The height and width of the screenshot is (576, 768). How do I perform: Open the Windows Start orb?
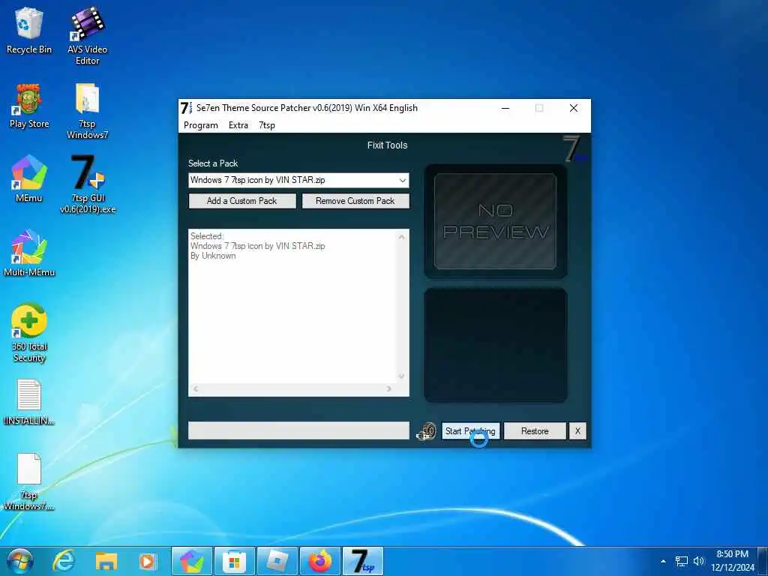tap(20, 561)
